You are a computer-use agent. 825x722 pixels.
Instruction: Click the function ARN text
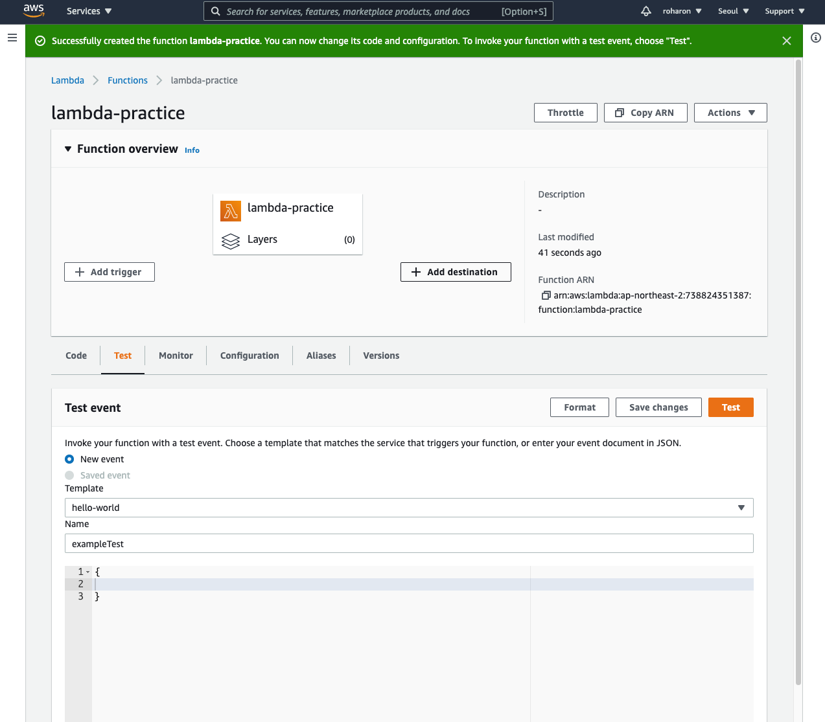pyautogui.click(x=645, y=302)
